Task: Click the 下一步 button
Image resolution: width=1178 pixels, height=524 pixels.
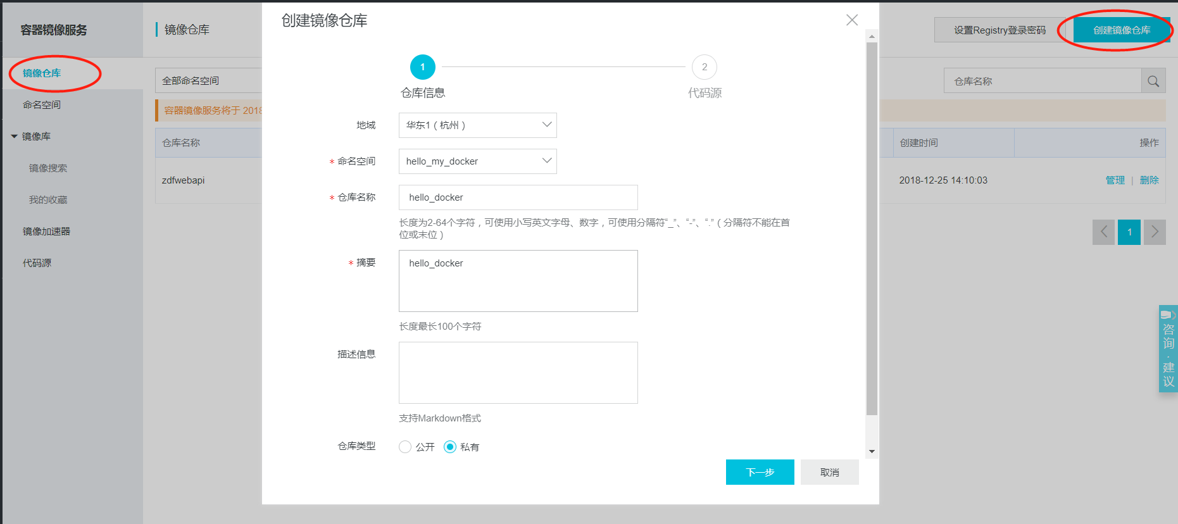Action: click(x=760, y=472)
